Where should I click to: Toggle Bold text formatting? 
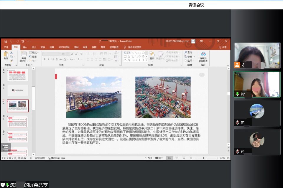pyautogui.click(x=45, y=59)
